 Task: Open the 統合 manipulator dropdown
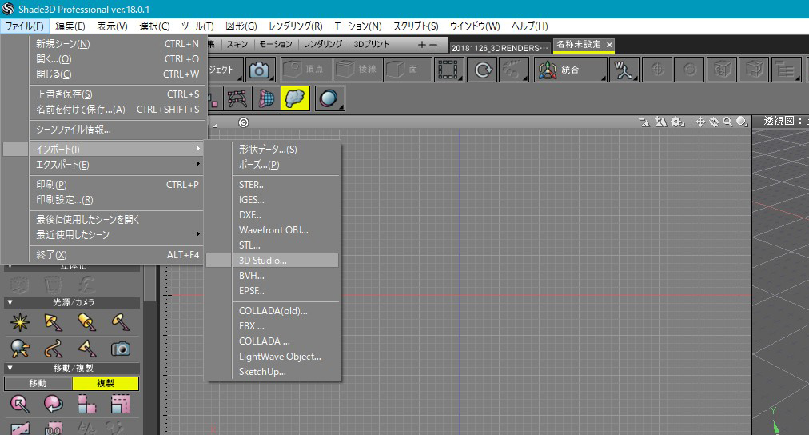pos(571,70)
